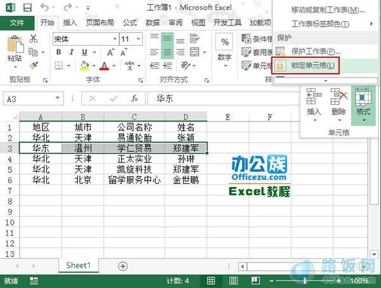Click the 删除 (Delete) cells button

338,105
